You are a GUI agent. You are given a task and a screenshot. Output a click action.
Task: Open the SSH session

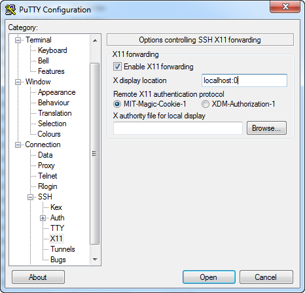tap(209, 277)
